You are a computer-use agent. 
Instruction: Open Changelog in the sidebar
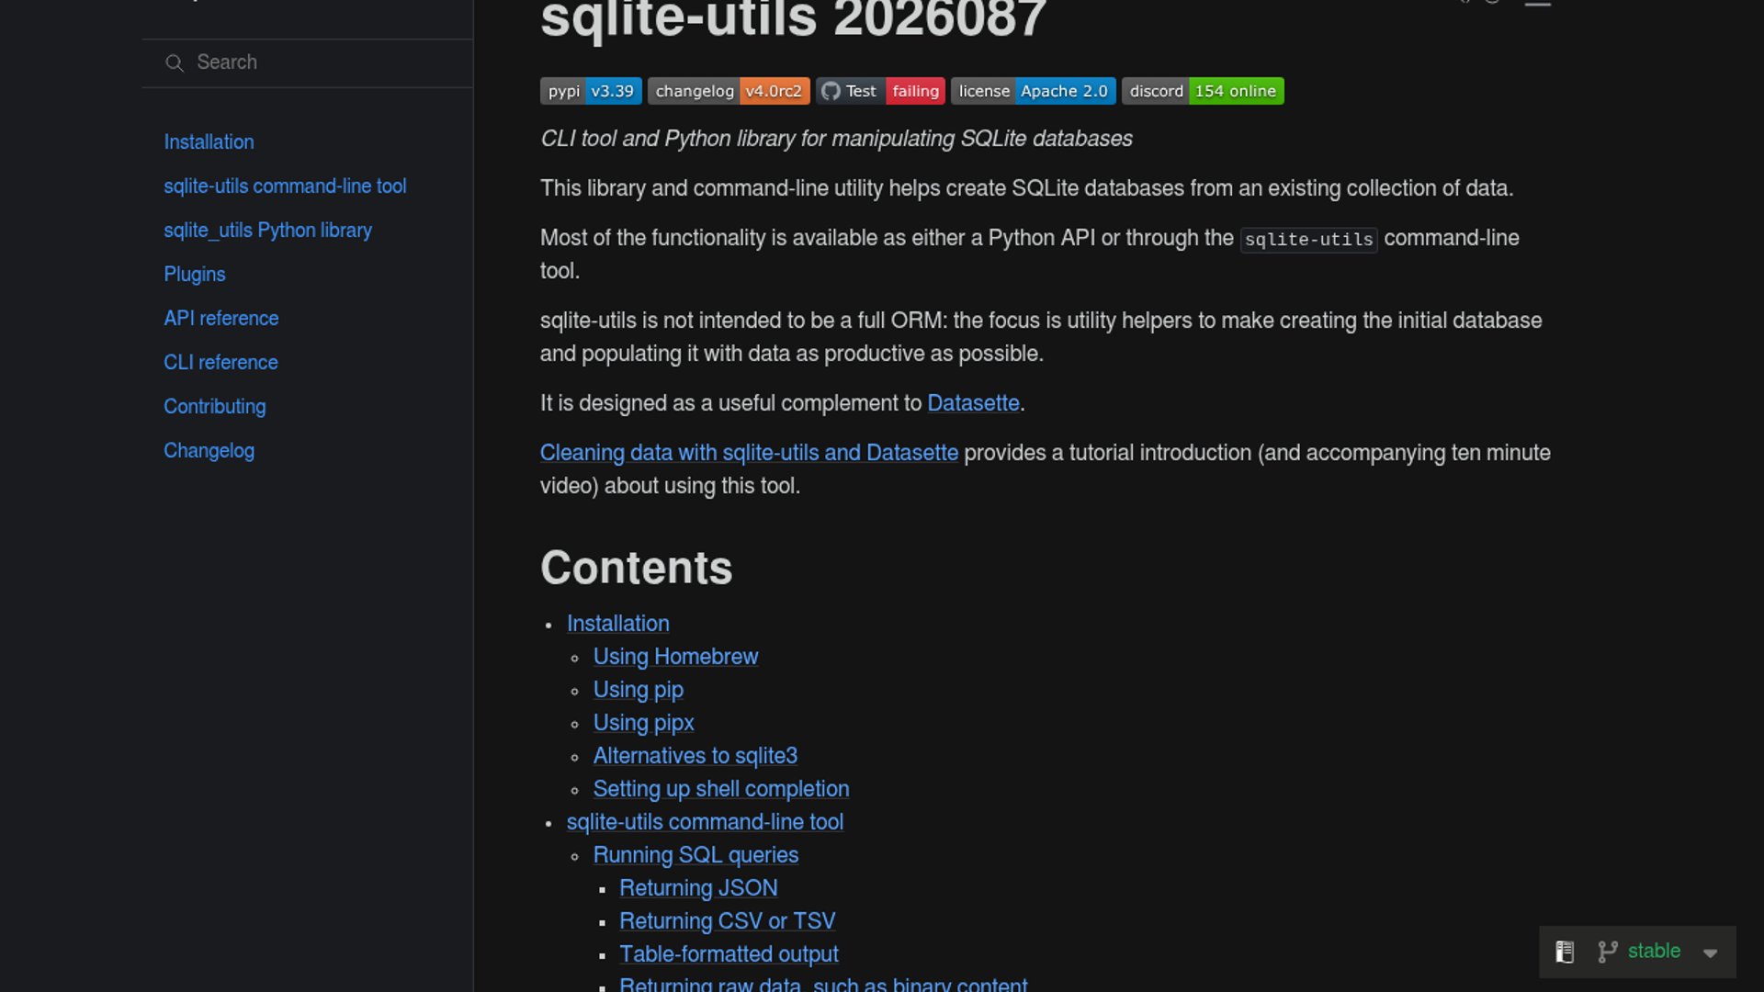point(209,450)
